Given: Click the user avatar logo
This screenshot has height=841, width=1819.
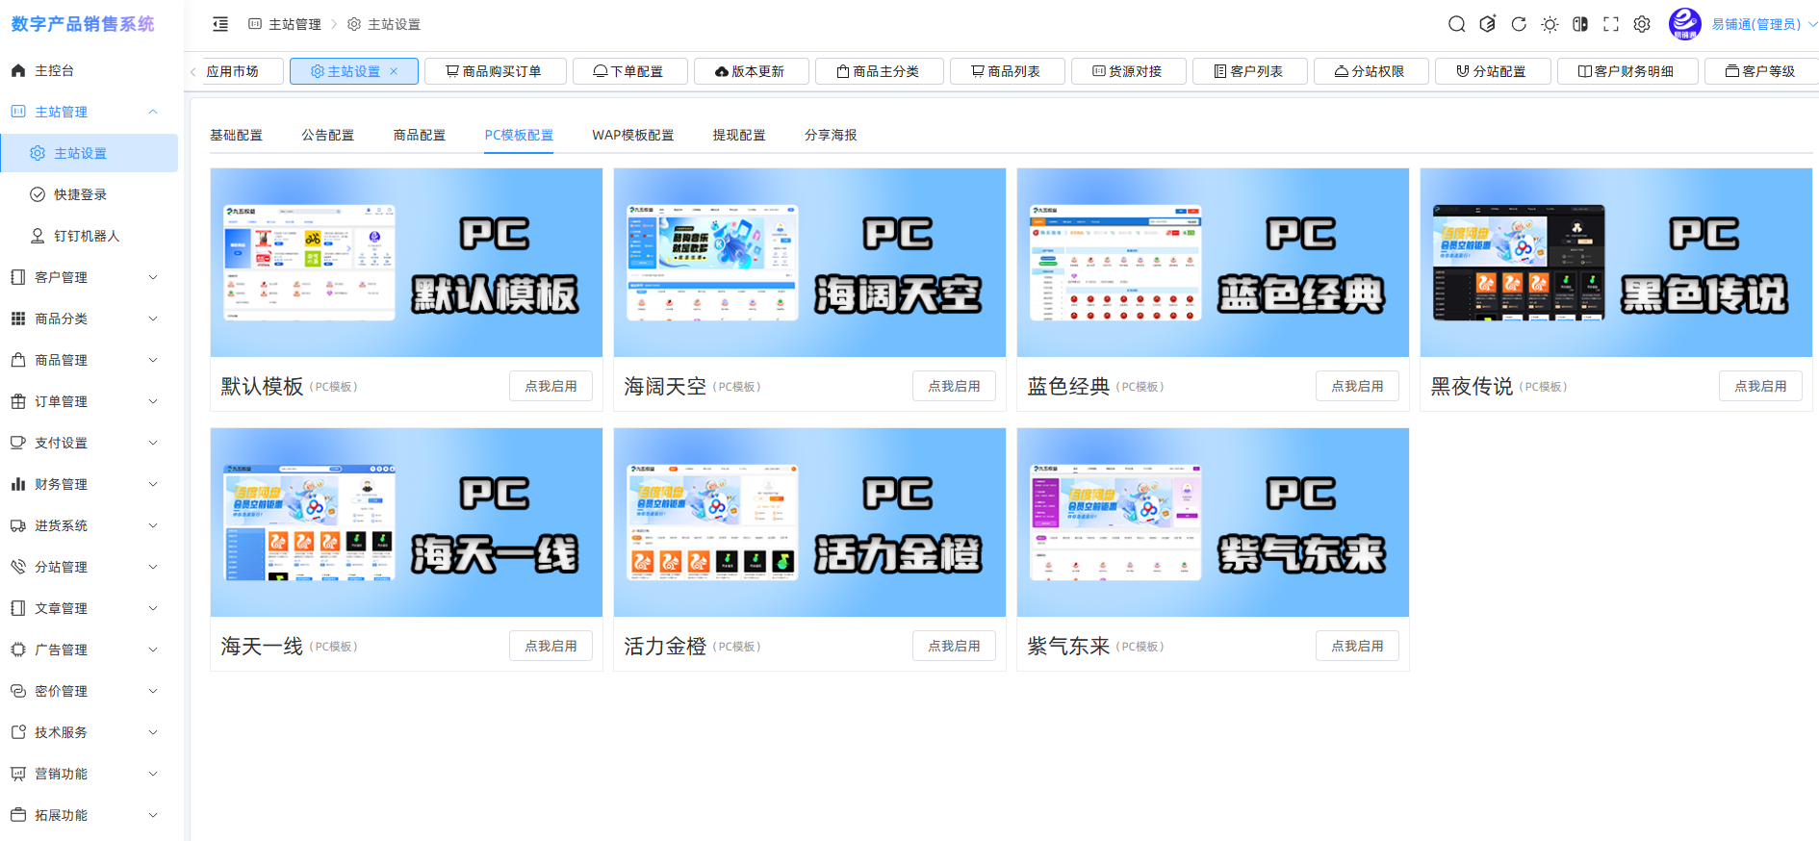Looking at the screenshot, I should click(1684, 24).
